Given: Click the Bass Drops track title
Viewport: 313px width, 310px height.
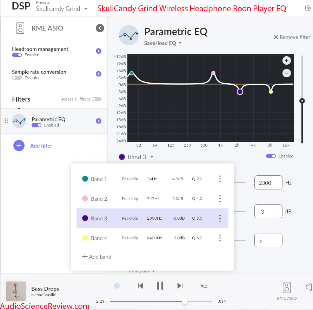Looking at the screenshot, I should tap(45, 289).
